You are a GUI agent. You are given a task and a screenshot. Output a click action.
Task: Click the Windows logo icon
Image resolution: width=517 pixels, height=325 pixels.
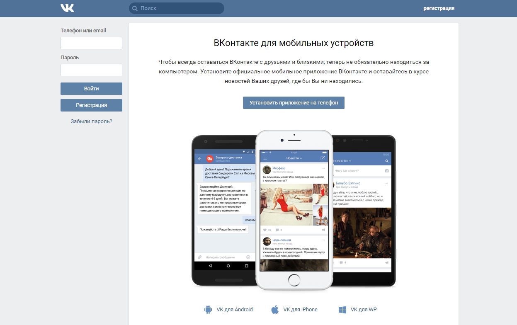tap(342, 310)
